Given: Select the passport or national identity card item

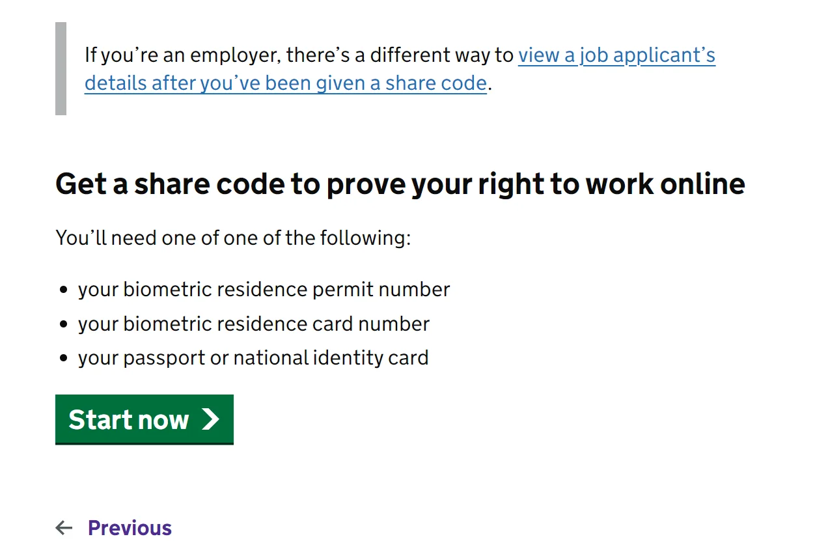Looking at the screenshot, I should [253, 357].
